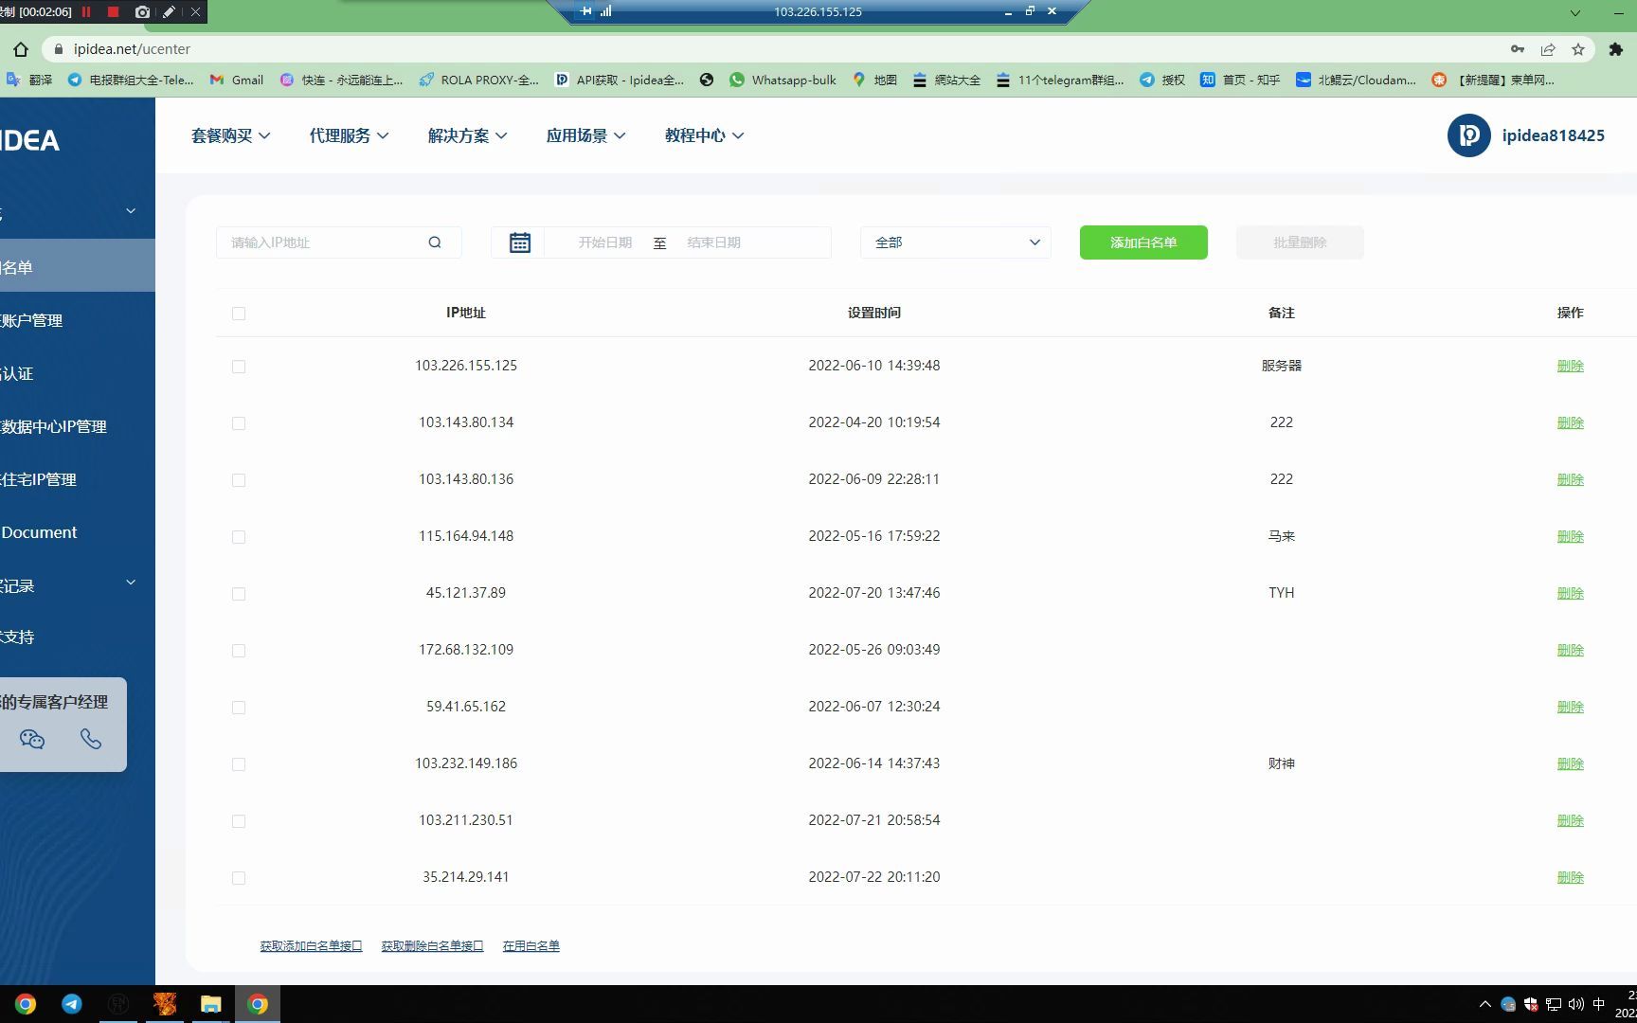Select 认证 in sidebar

(17, 373)
